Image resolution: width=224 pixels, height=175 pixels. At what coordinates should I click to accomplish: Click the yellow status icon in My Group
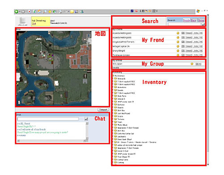192,64
